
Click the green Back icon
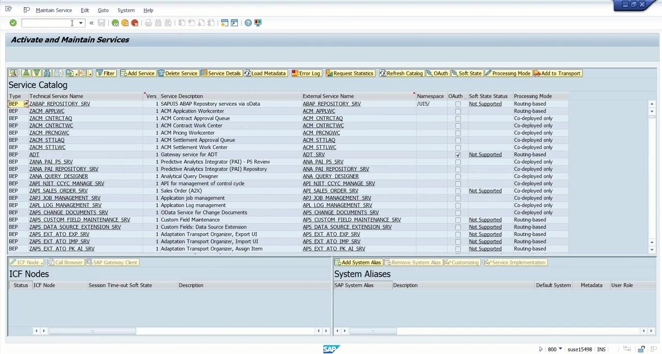(115, 23)
